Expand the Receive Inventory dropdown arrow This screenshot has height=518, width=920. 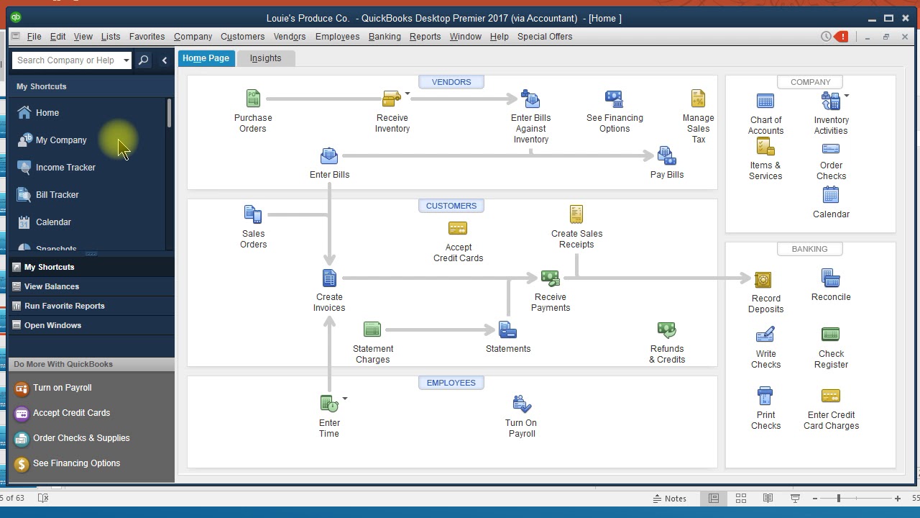408,94
